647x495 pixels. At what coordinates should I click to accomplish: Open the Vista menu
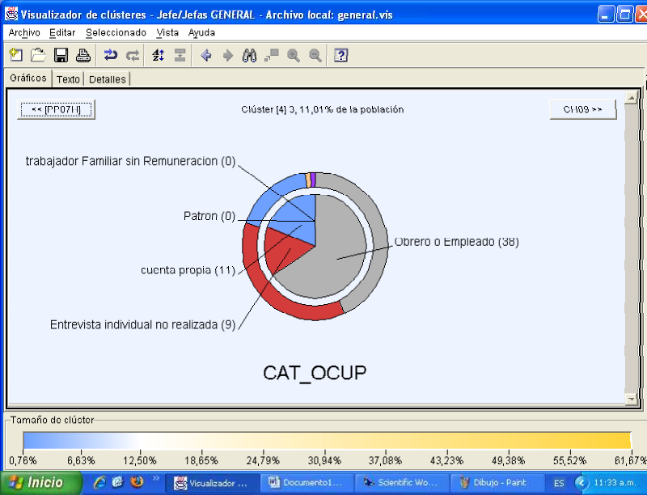(167, 32)
